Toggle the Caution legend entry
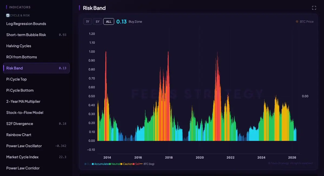 tap(126, 164)
